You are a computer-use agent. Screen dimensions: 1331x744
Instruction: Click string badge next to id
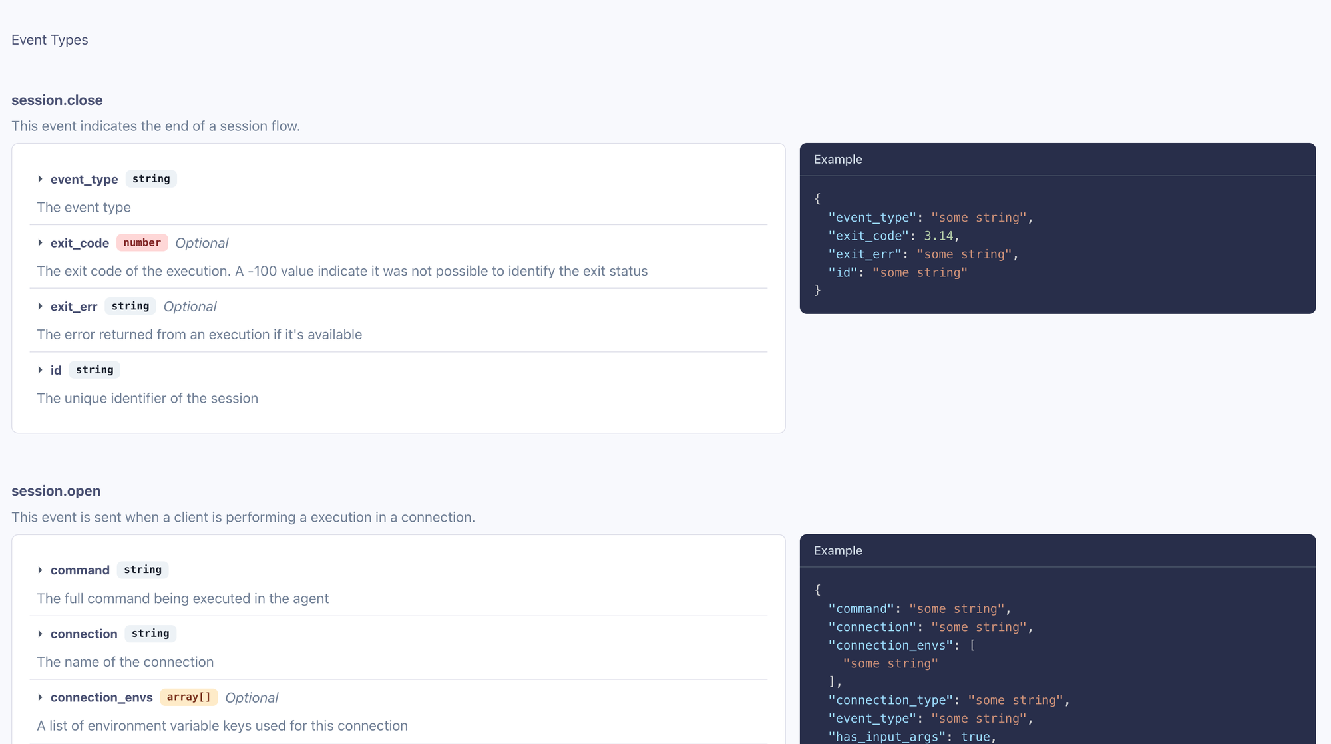(x=95, y=370)
